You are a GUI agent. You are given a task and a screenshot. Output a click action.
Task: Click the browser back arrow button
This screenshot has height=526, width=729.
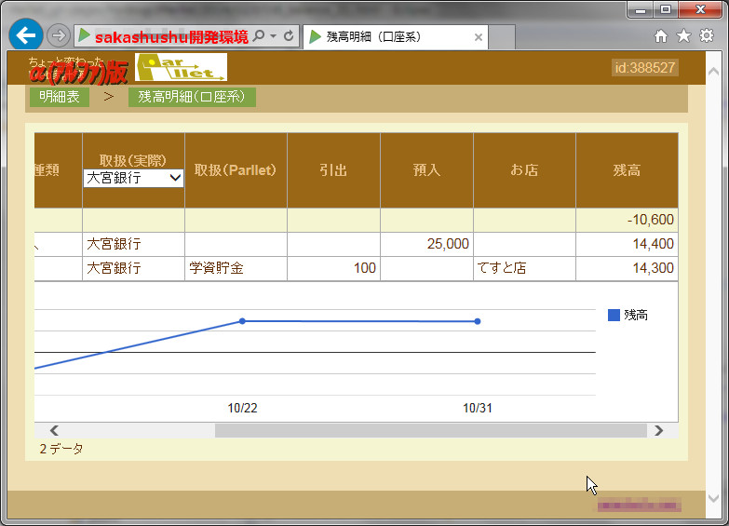tap(25, 35)
